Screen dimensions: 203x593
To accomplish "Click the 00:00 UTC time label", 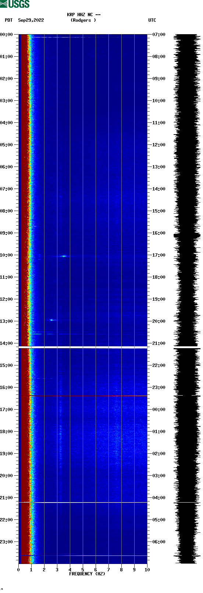I will pos(159,409).
